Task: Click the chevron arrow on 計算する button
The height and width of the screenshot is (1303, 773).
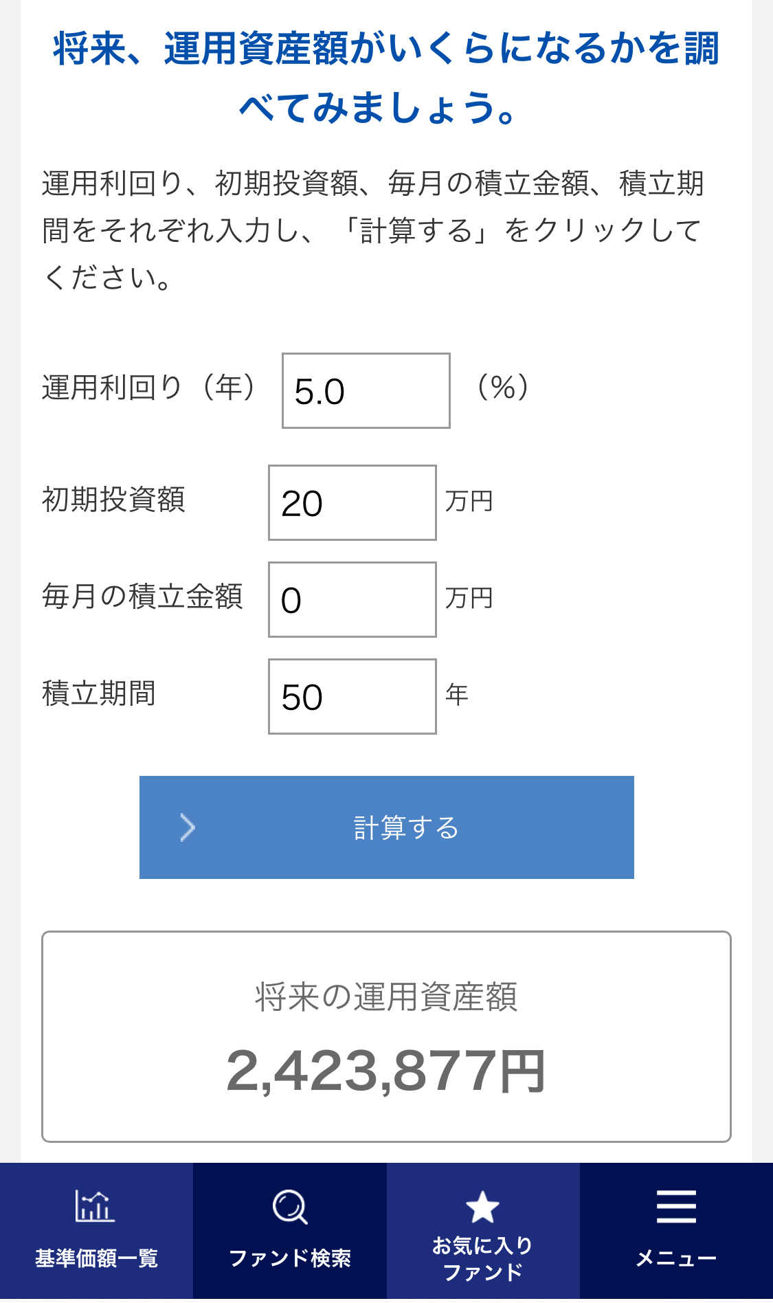Action: coord(187,827)
